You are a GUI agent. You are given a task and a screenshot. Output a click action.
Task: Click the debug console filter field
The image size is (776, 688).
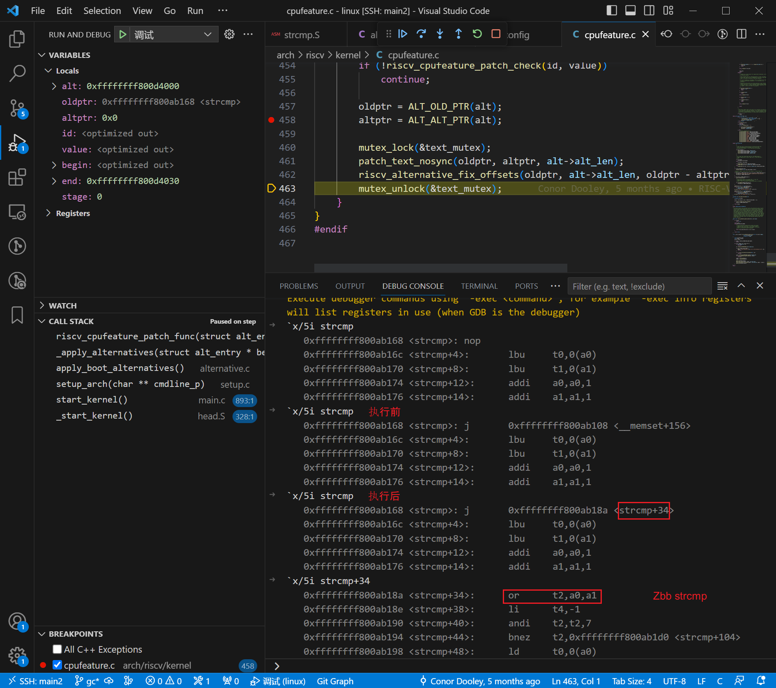(x=639, y=286)
